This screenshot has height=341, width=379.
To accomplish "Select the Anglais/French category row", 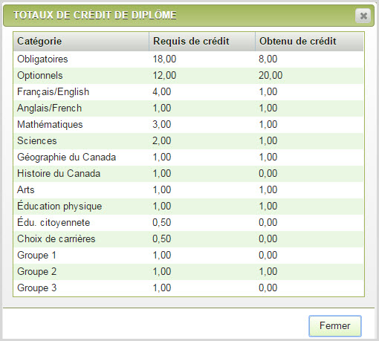I will point(189,108).
